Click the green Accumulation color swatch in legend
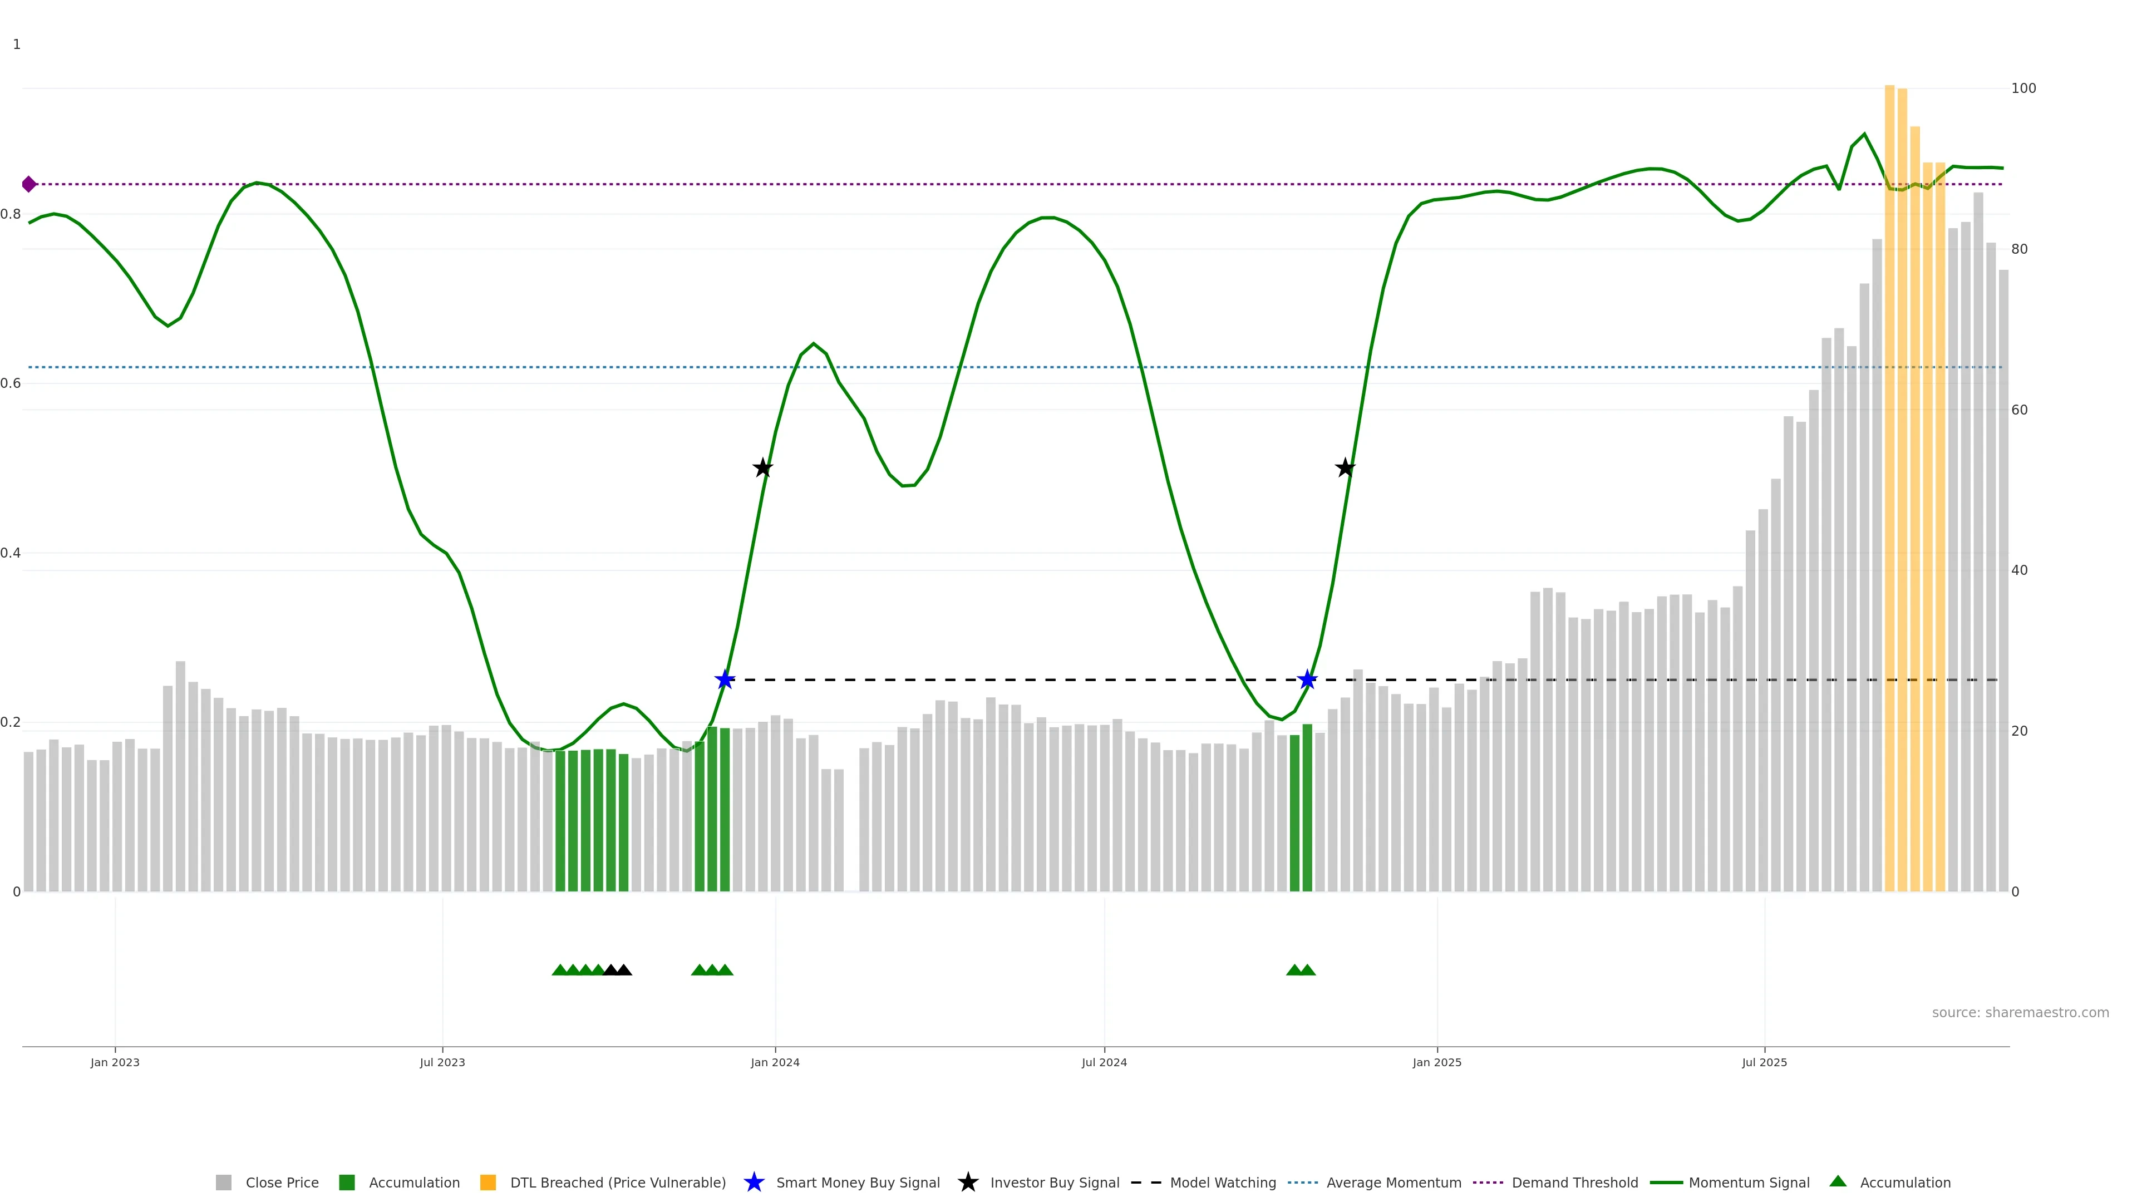Image resolution: width=2137 pixels, height=1202 pixels. [x=347, y=1182]
